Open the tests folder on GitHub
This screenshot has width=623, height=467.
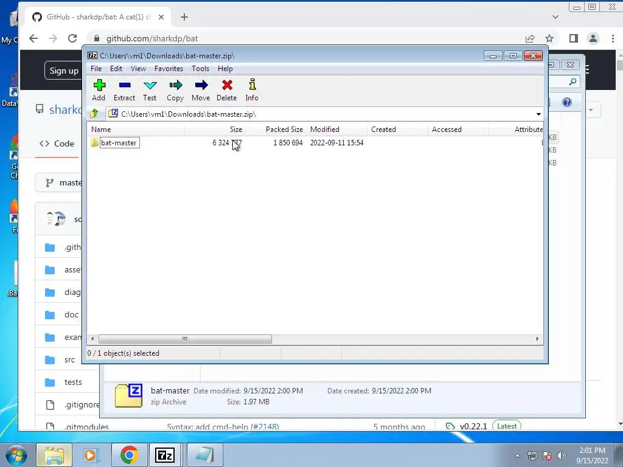click(73, 382)
